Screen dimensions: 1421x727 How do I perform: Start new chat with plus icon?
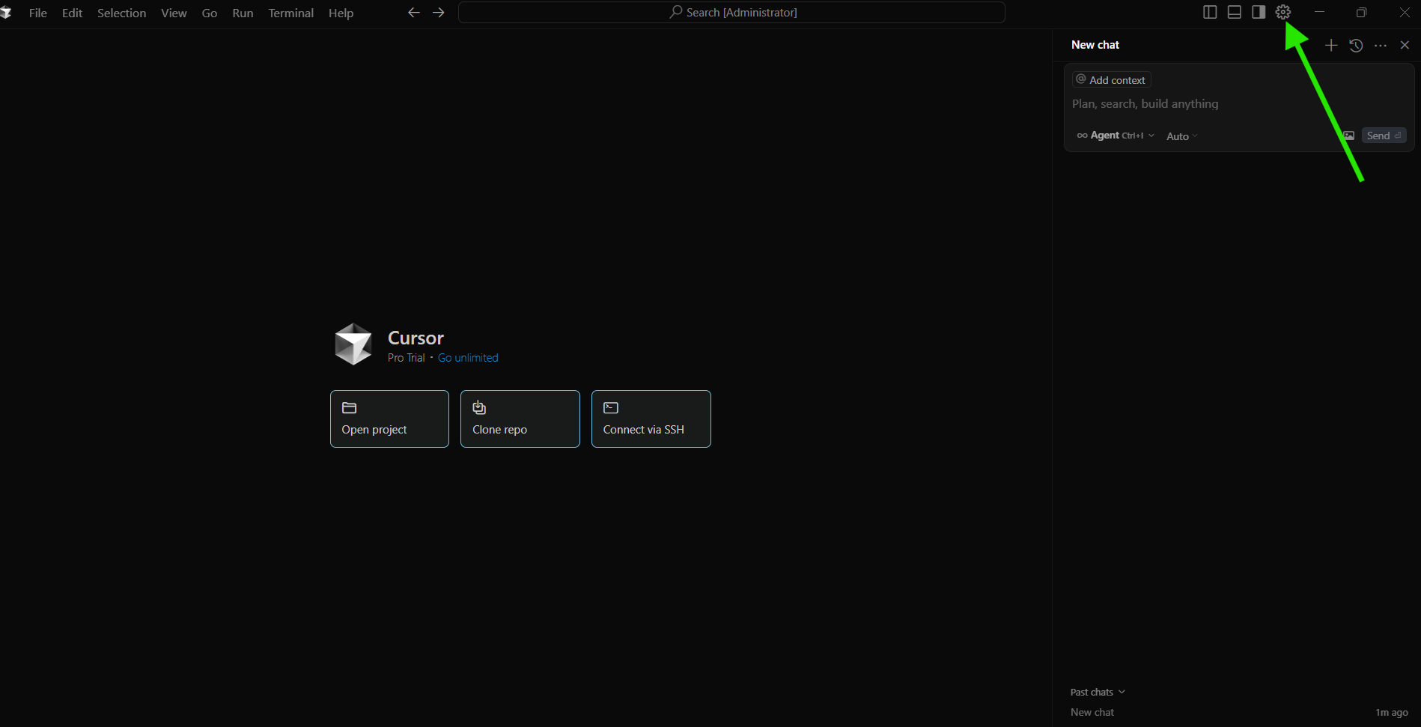click(1330, 46)
